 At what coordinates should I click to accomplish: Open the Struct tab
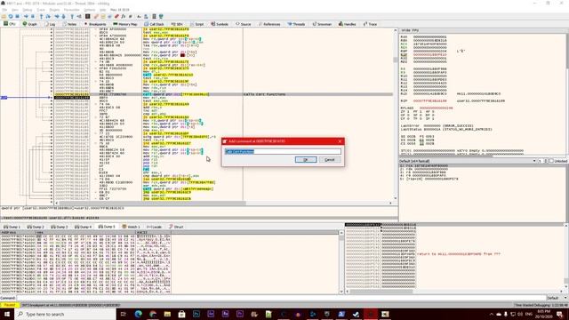[x=176, y=227]
